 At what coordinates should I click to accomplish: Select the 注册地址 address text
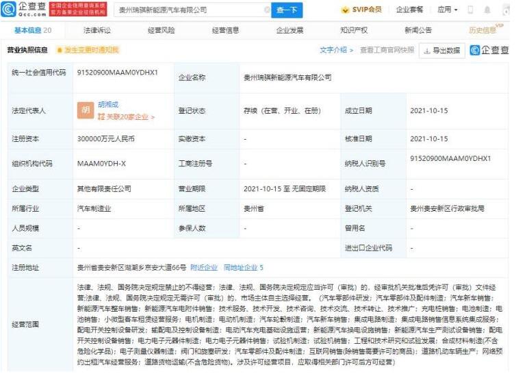point(131,268)
